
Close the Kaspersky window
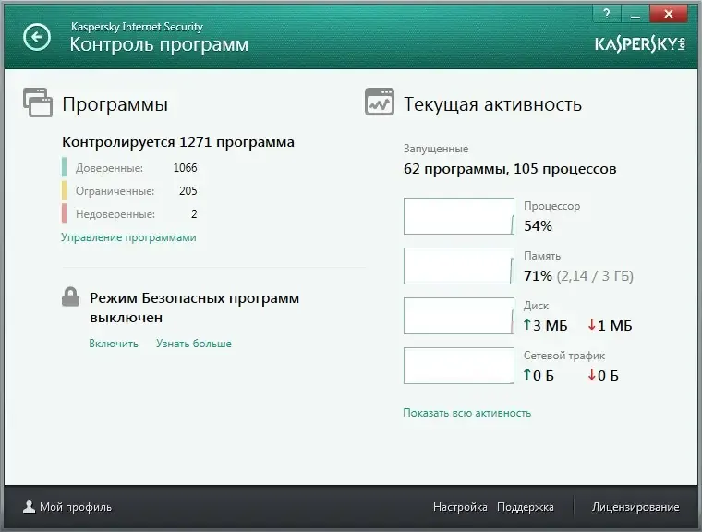click(669, 14)
